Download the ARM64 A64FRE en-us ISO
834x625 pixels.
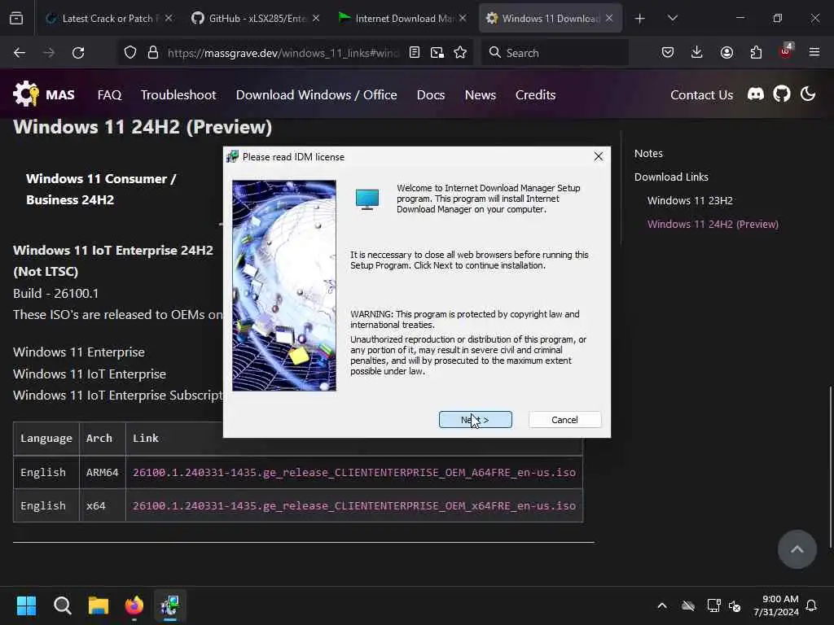pos(354,472)
